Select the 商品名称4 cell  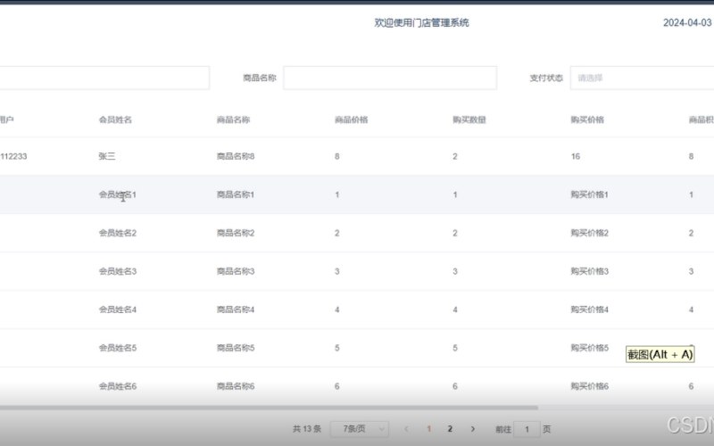pos(236,310)
